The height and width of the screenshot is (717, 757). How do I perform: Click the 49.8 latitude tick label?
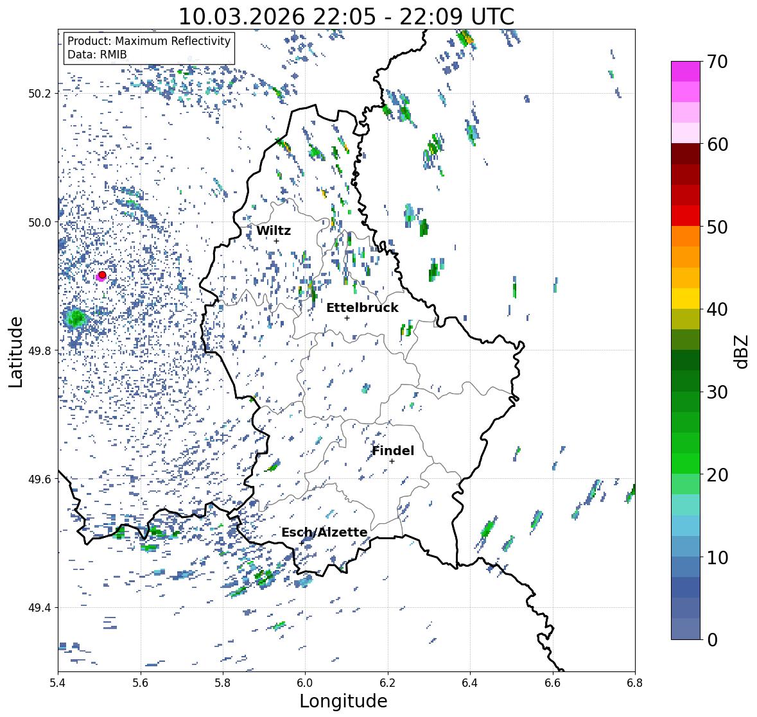40,350
